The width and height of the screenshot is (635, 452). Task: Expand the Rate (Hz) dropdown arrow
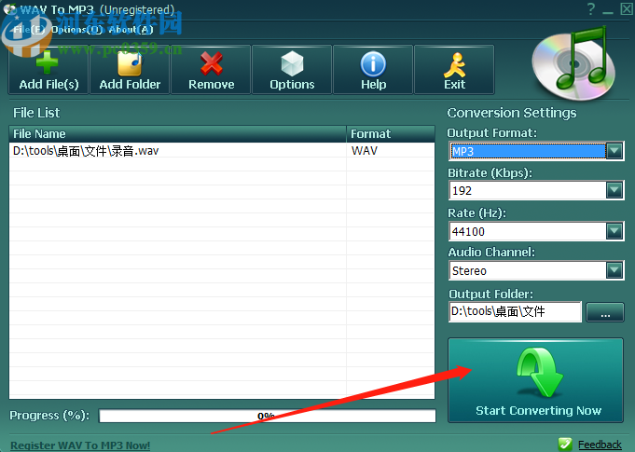(614, 231)
